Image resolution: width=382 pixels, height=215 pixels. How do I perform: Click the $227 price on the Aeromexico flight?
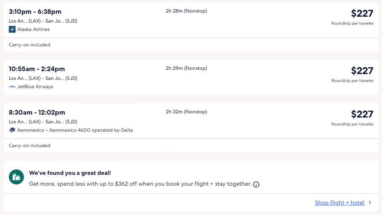pos(362,114)
